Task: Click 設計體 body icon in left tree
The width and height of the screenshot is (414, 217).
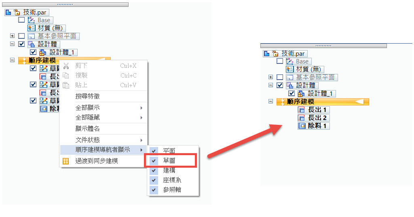Action: tap(32, 44)
